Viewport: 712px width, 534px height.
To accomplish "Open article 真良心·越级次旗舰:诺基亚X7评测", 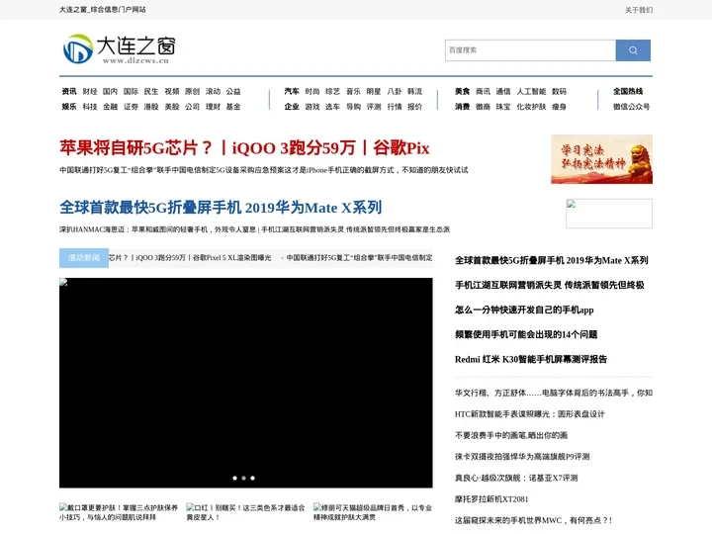I will pos(516,479).
